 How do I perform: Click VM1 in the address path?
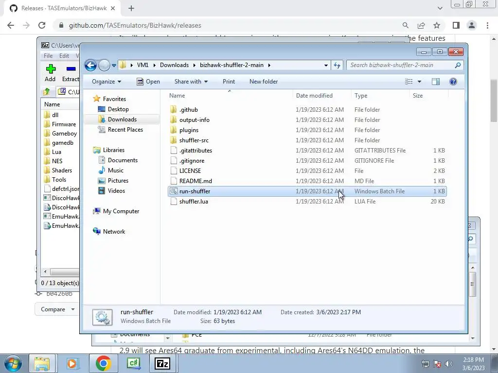142,65
